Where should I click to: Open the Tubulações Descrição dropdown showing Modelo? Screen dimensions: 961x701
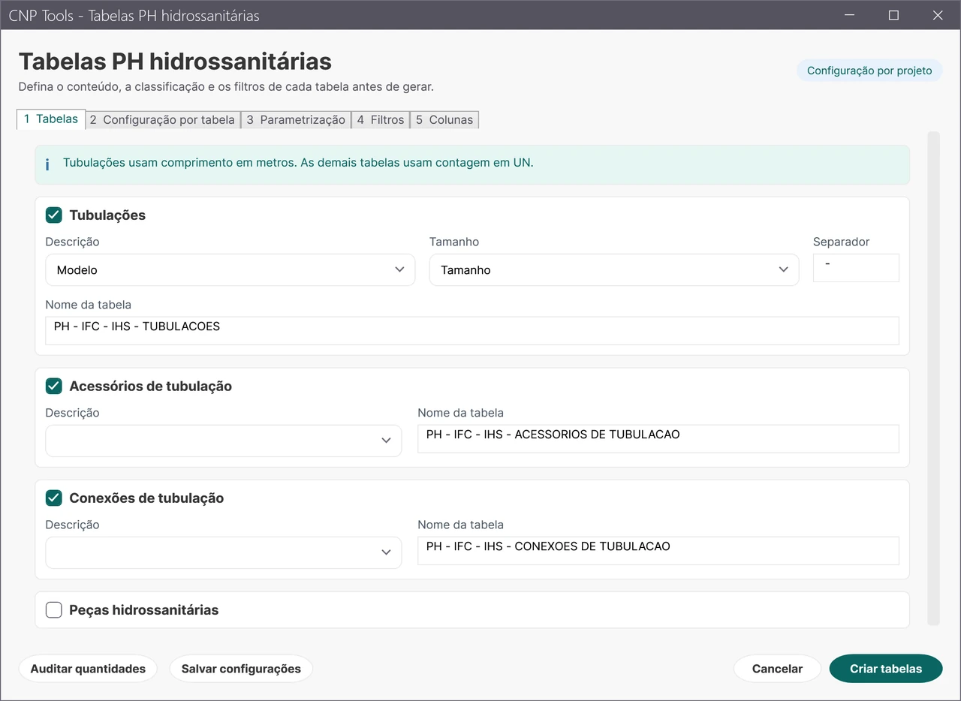[230, 269]
